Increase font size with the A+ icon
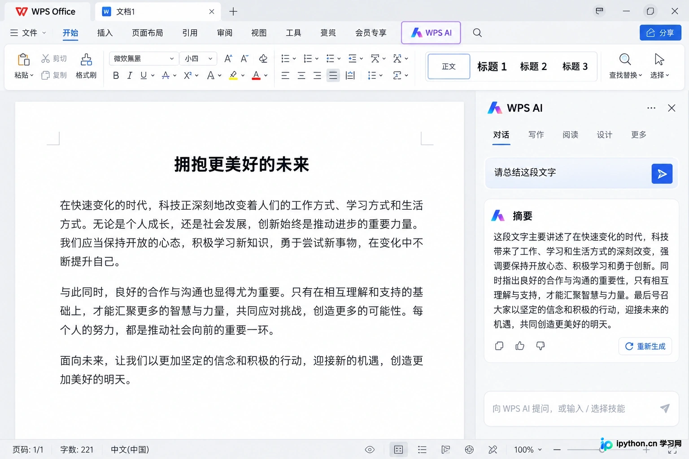Image resolution: width=689 pixels, height=459 pixels. [x=228, y=59]
